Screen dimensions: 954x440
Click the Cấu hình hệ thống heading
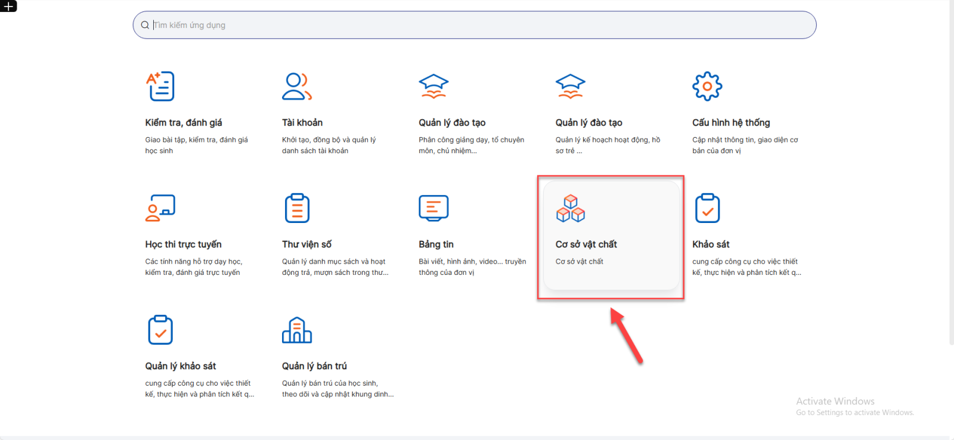[x=731, y=122]
